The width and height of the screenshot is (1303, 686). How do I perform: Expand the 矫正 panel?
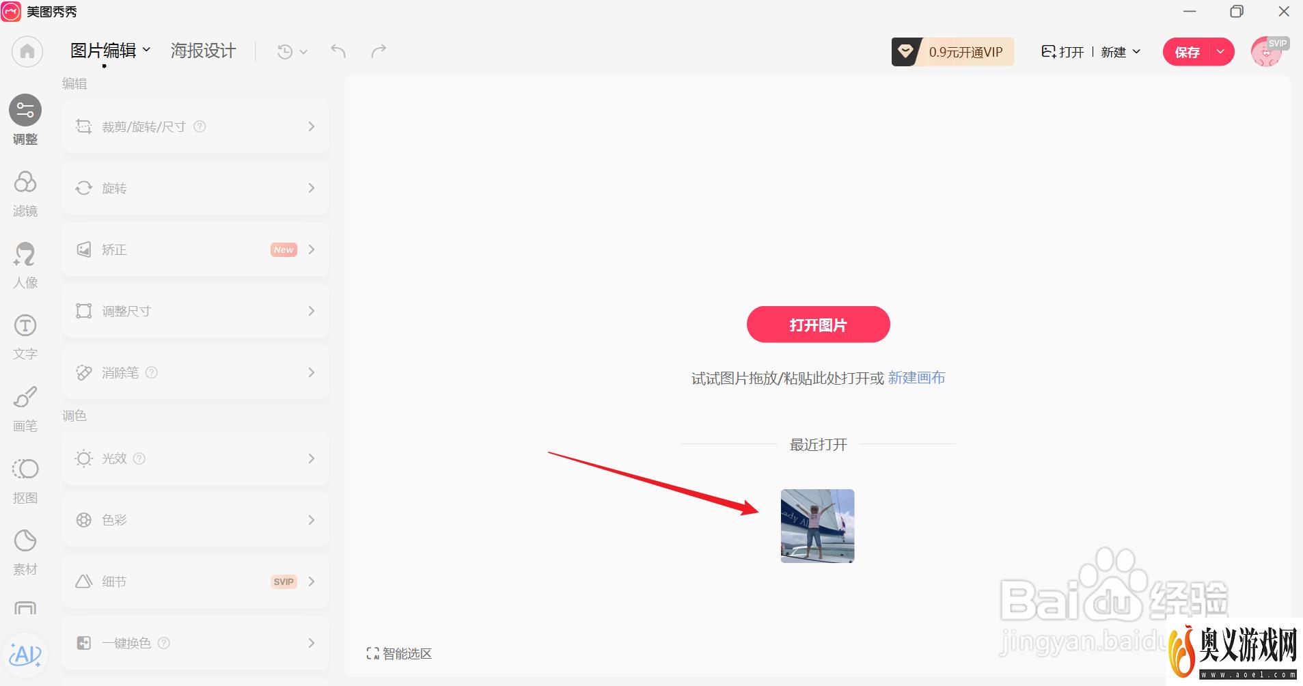(195, 249)
